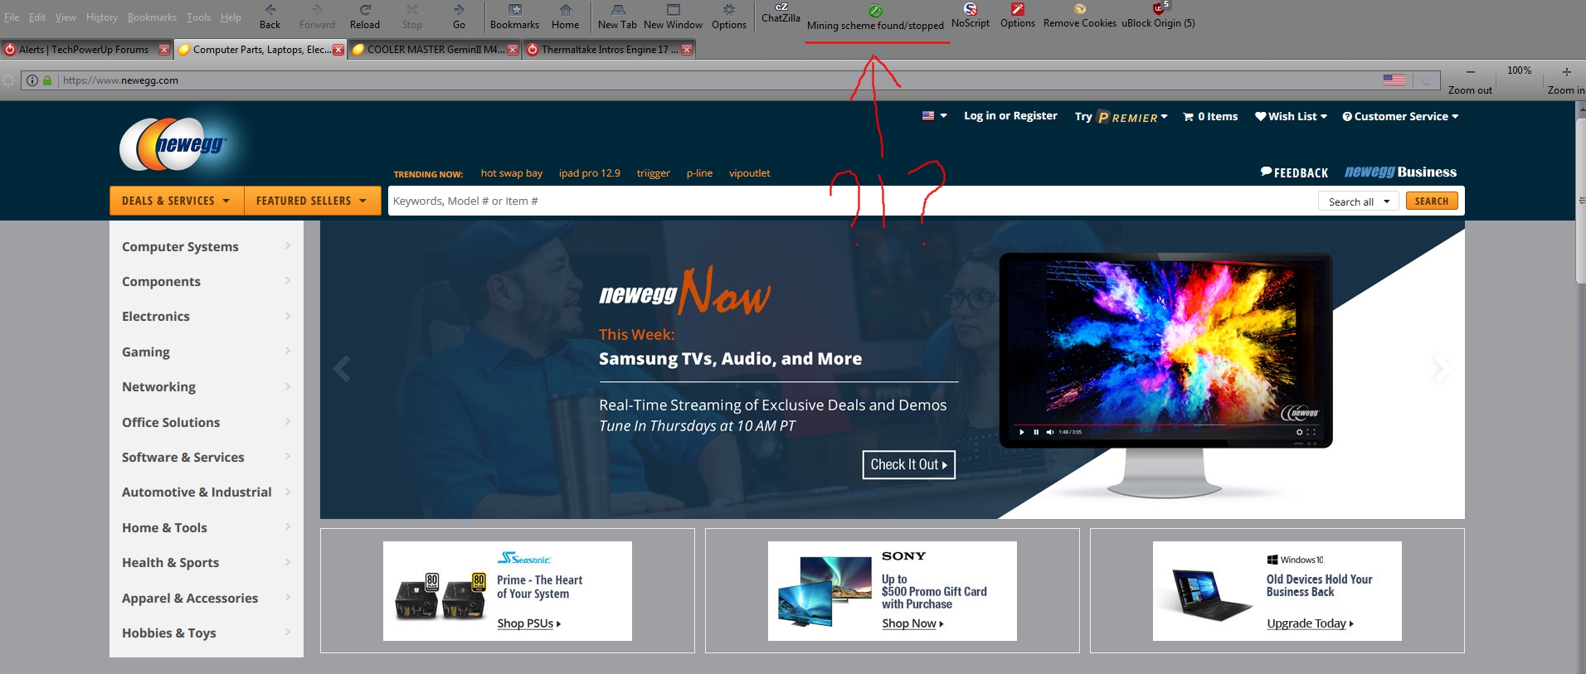Click Sony Shop Now link

point(912,623)
